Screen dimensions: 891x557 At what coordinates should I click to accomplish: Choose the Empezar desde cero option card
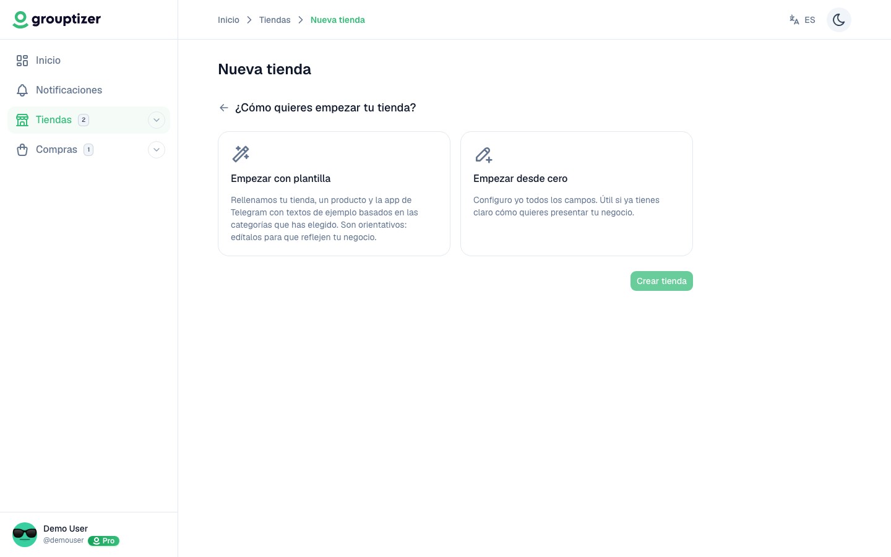click(577, 194)
